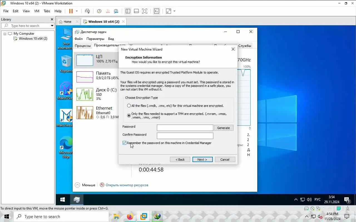Show hidden icons chevron in host tray
The height and width of the screenshot is (222, 356).
coord(307,216)
